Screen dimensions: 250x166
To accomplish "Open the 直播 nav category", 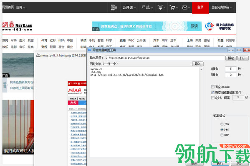I will point(123,40).
